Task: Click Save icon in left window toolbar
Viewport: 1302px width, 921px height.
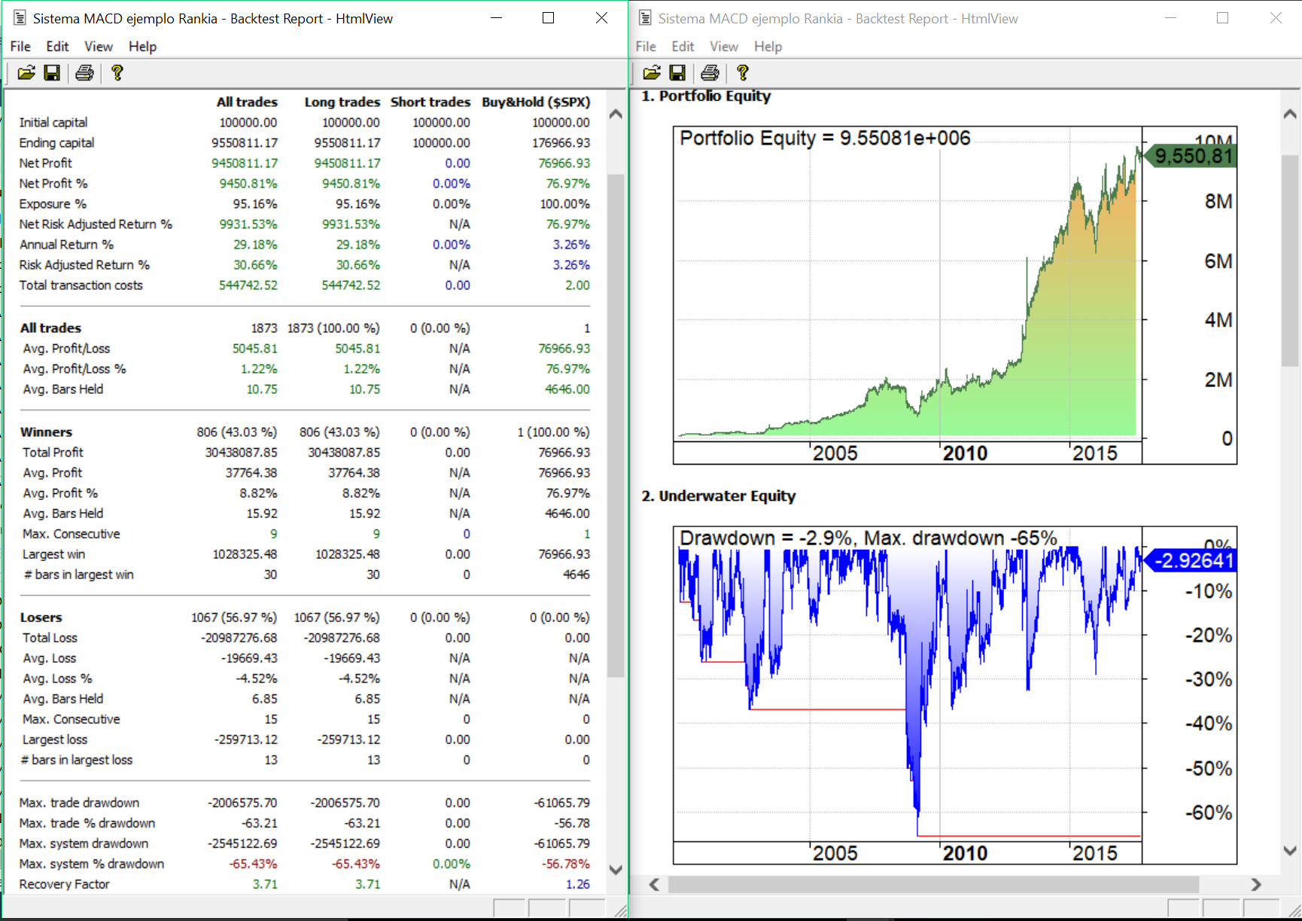Action: point(52,73)
